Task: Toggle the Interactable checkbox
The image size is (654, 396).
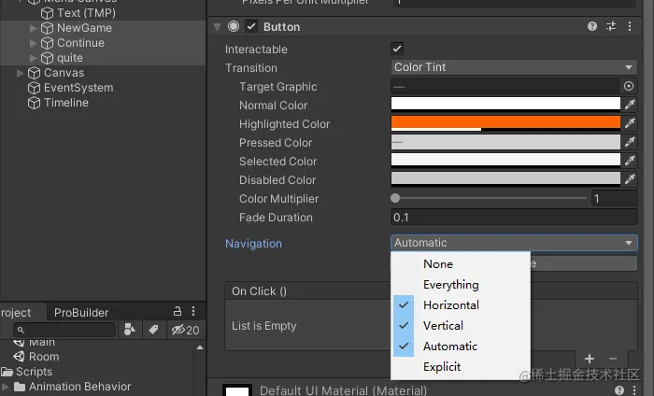Action: [x=397, y=49]
